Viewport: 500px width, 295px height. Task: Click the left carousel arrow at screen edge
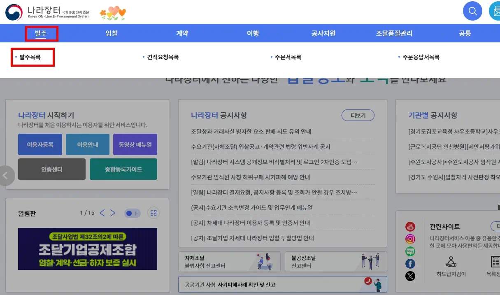(x=6, y=176)
